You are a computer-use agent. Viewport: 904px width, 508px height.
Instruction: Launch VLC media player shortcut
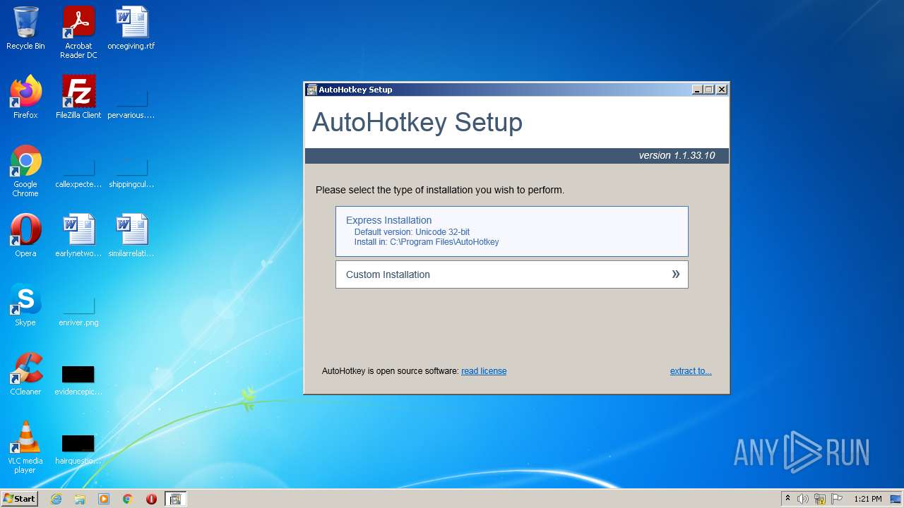click(25, 447)
